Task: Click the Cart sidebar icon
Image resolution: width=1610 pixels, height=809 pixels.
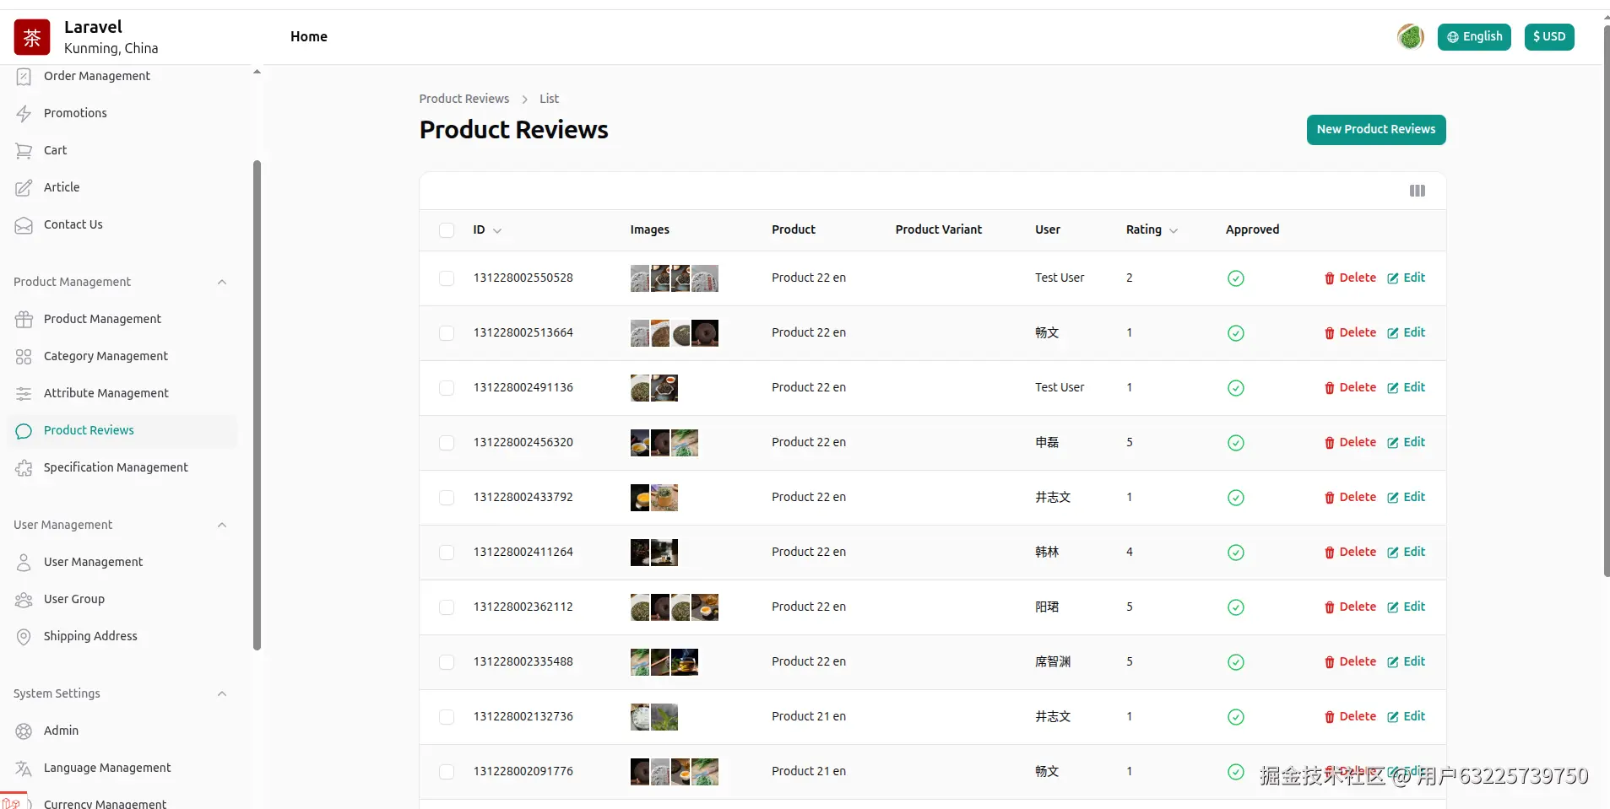Action: coord(24,151)
